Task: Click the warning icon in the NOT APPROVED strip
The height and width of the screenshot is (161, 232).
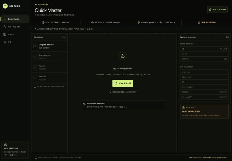Action: coord(199,22)
